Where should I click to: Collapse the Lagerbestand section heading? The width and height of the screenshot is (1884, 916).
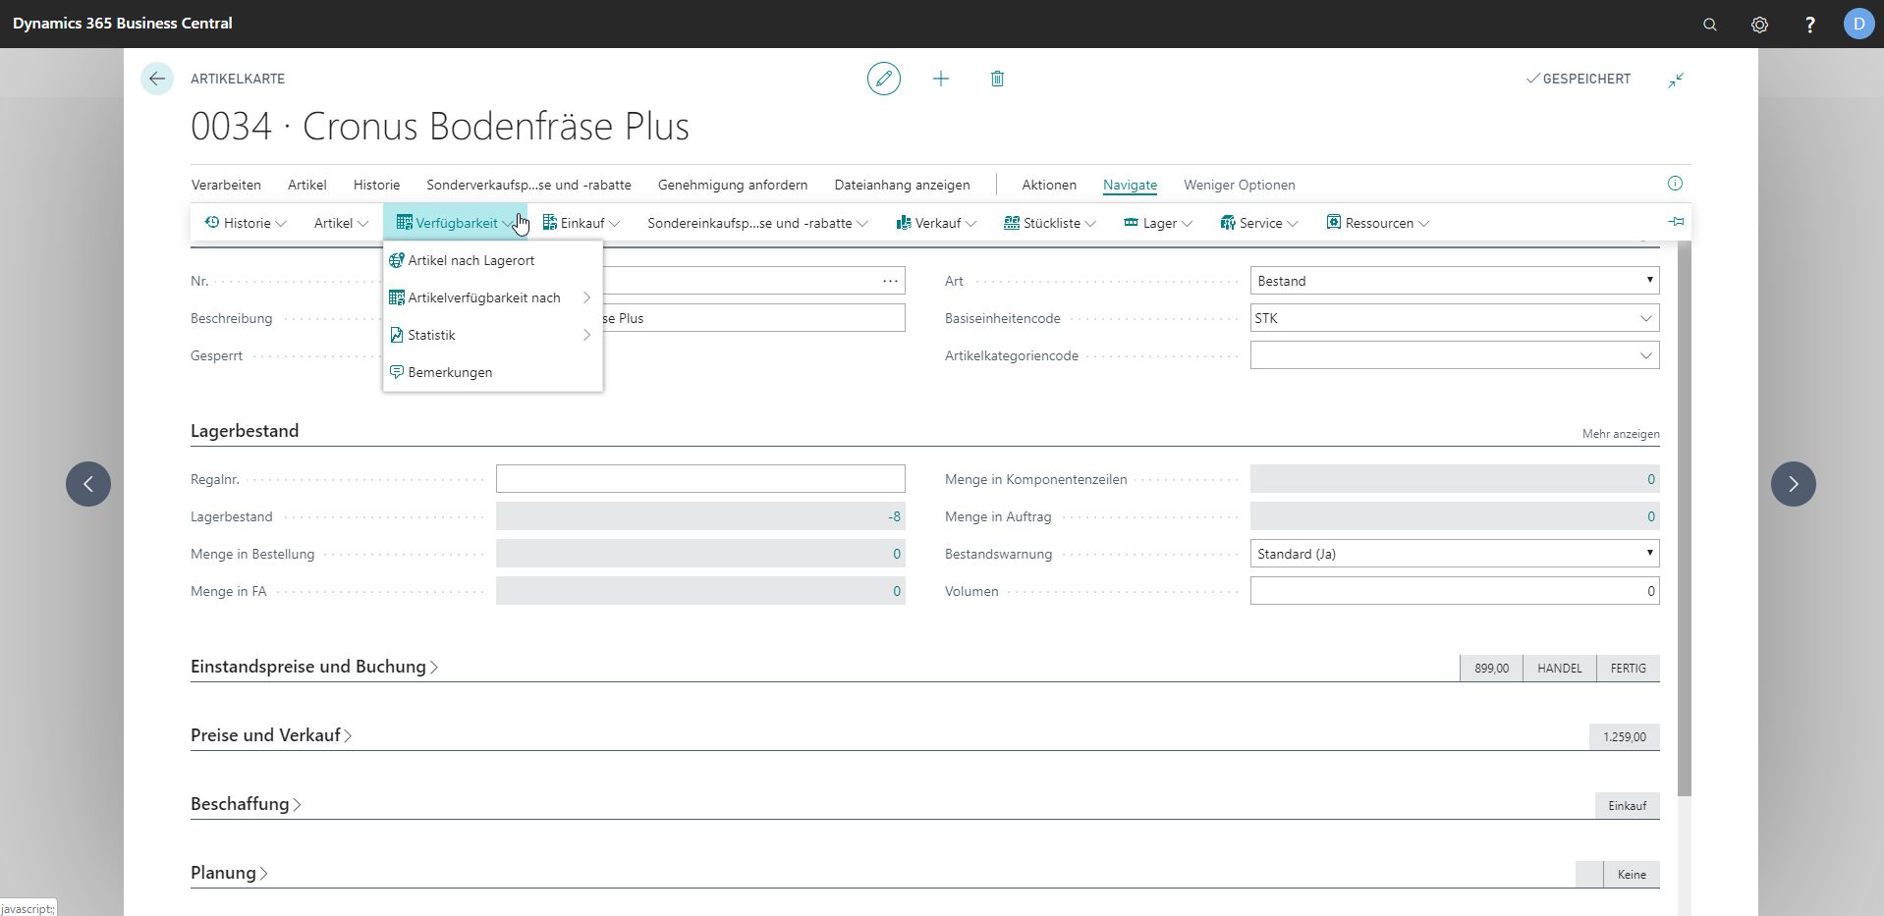245,431
